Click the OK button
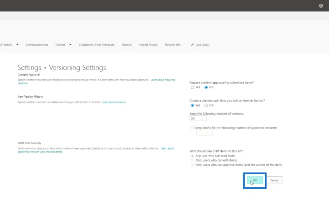 click(255, 180)
